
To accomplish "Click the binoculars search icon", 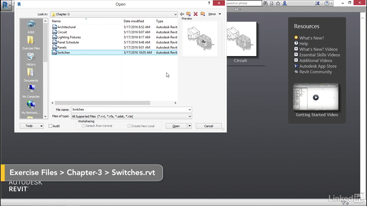I will click(x=265, y=3).
